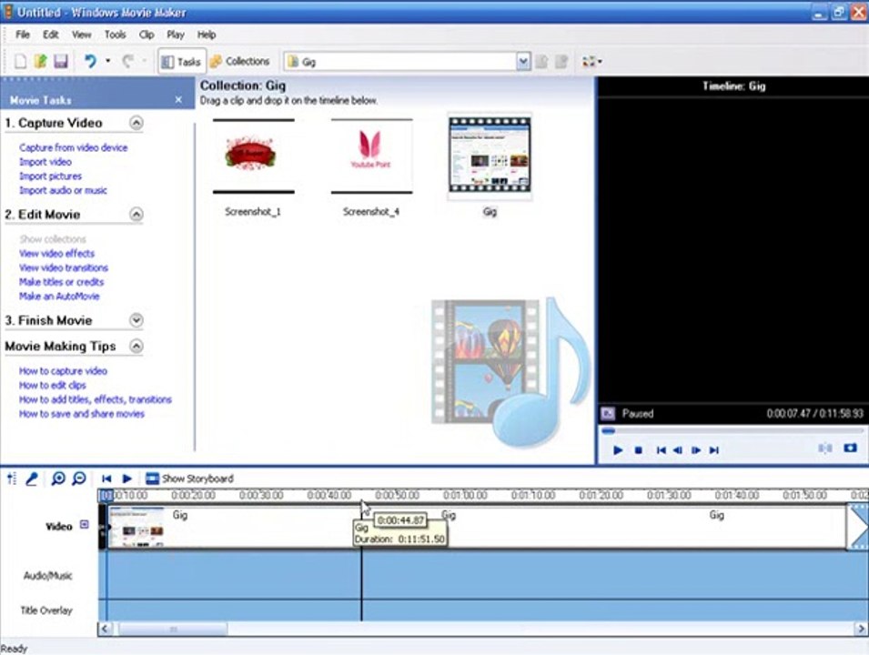
Task: Play the preview in the monitor
Action: pos(617,450)
